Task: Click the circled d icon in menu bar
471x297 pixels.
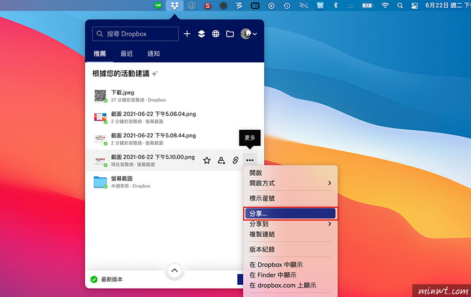Action: (192, 6)
